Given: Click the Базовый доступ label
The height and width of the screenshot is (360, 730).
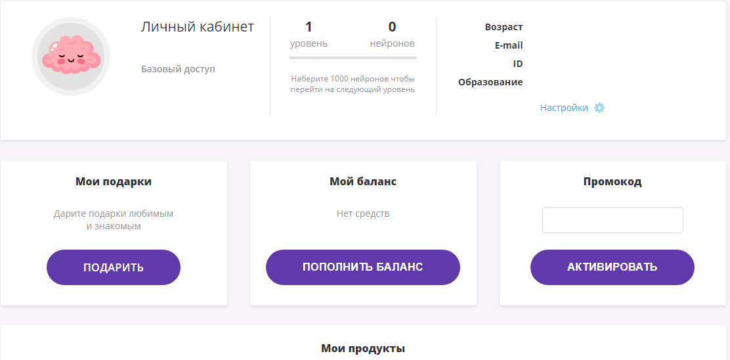Looking at the screenshot, I should tap(179, 70).
